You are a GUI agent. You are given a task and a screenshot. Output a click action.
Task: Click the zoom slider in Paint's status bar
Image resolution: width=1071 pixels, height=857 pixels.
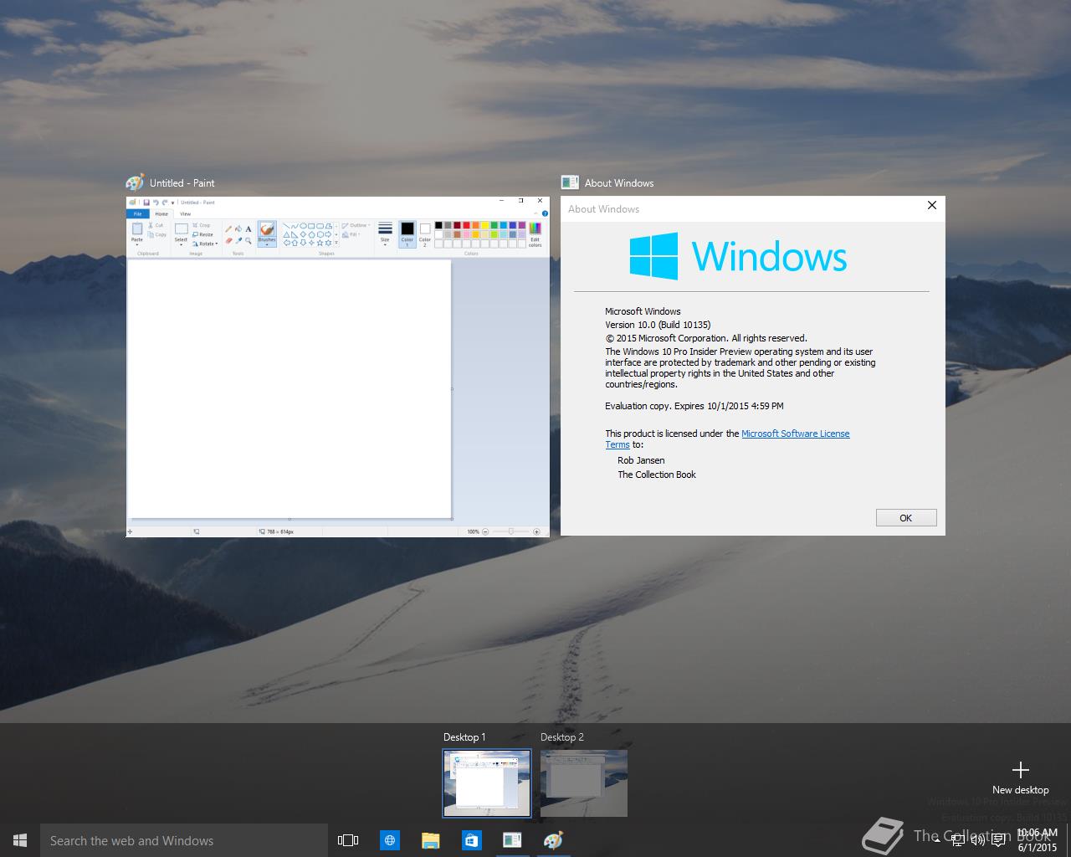(511, 531)
